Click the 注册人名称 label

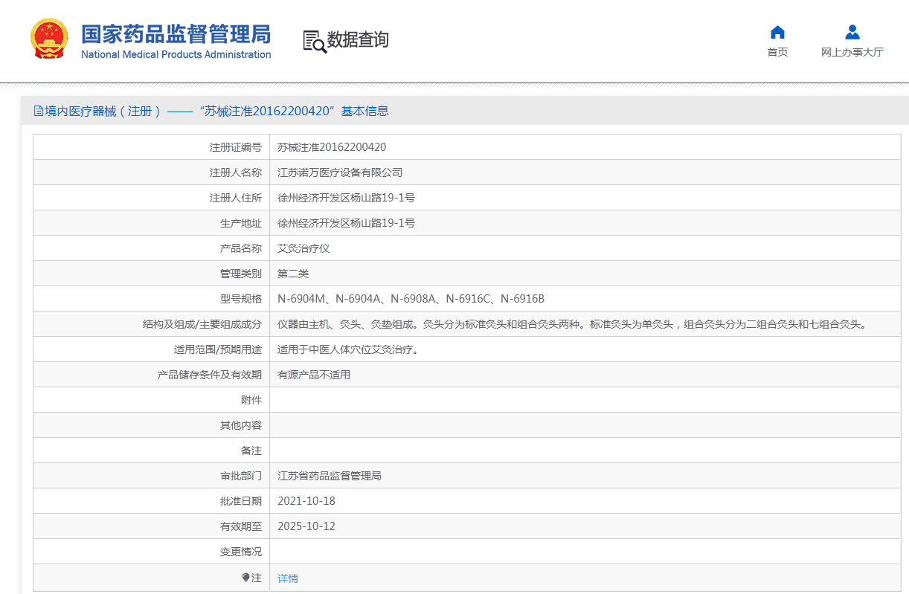(236, 172)
